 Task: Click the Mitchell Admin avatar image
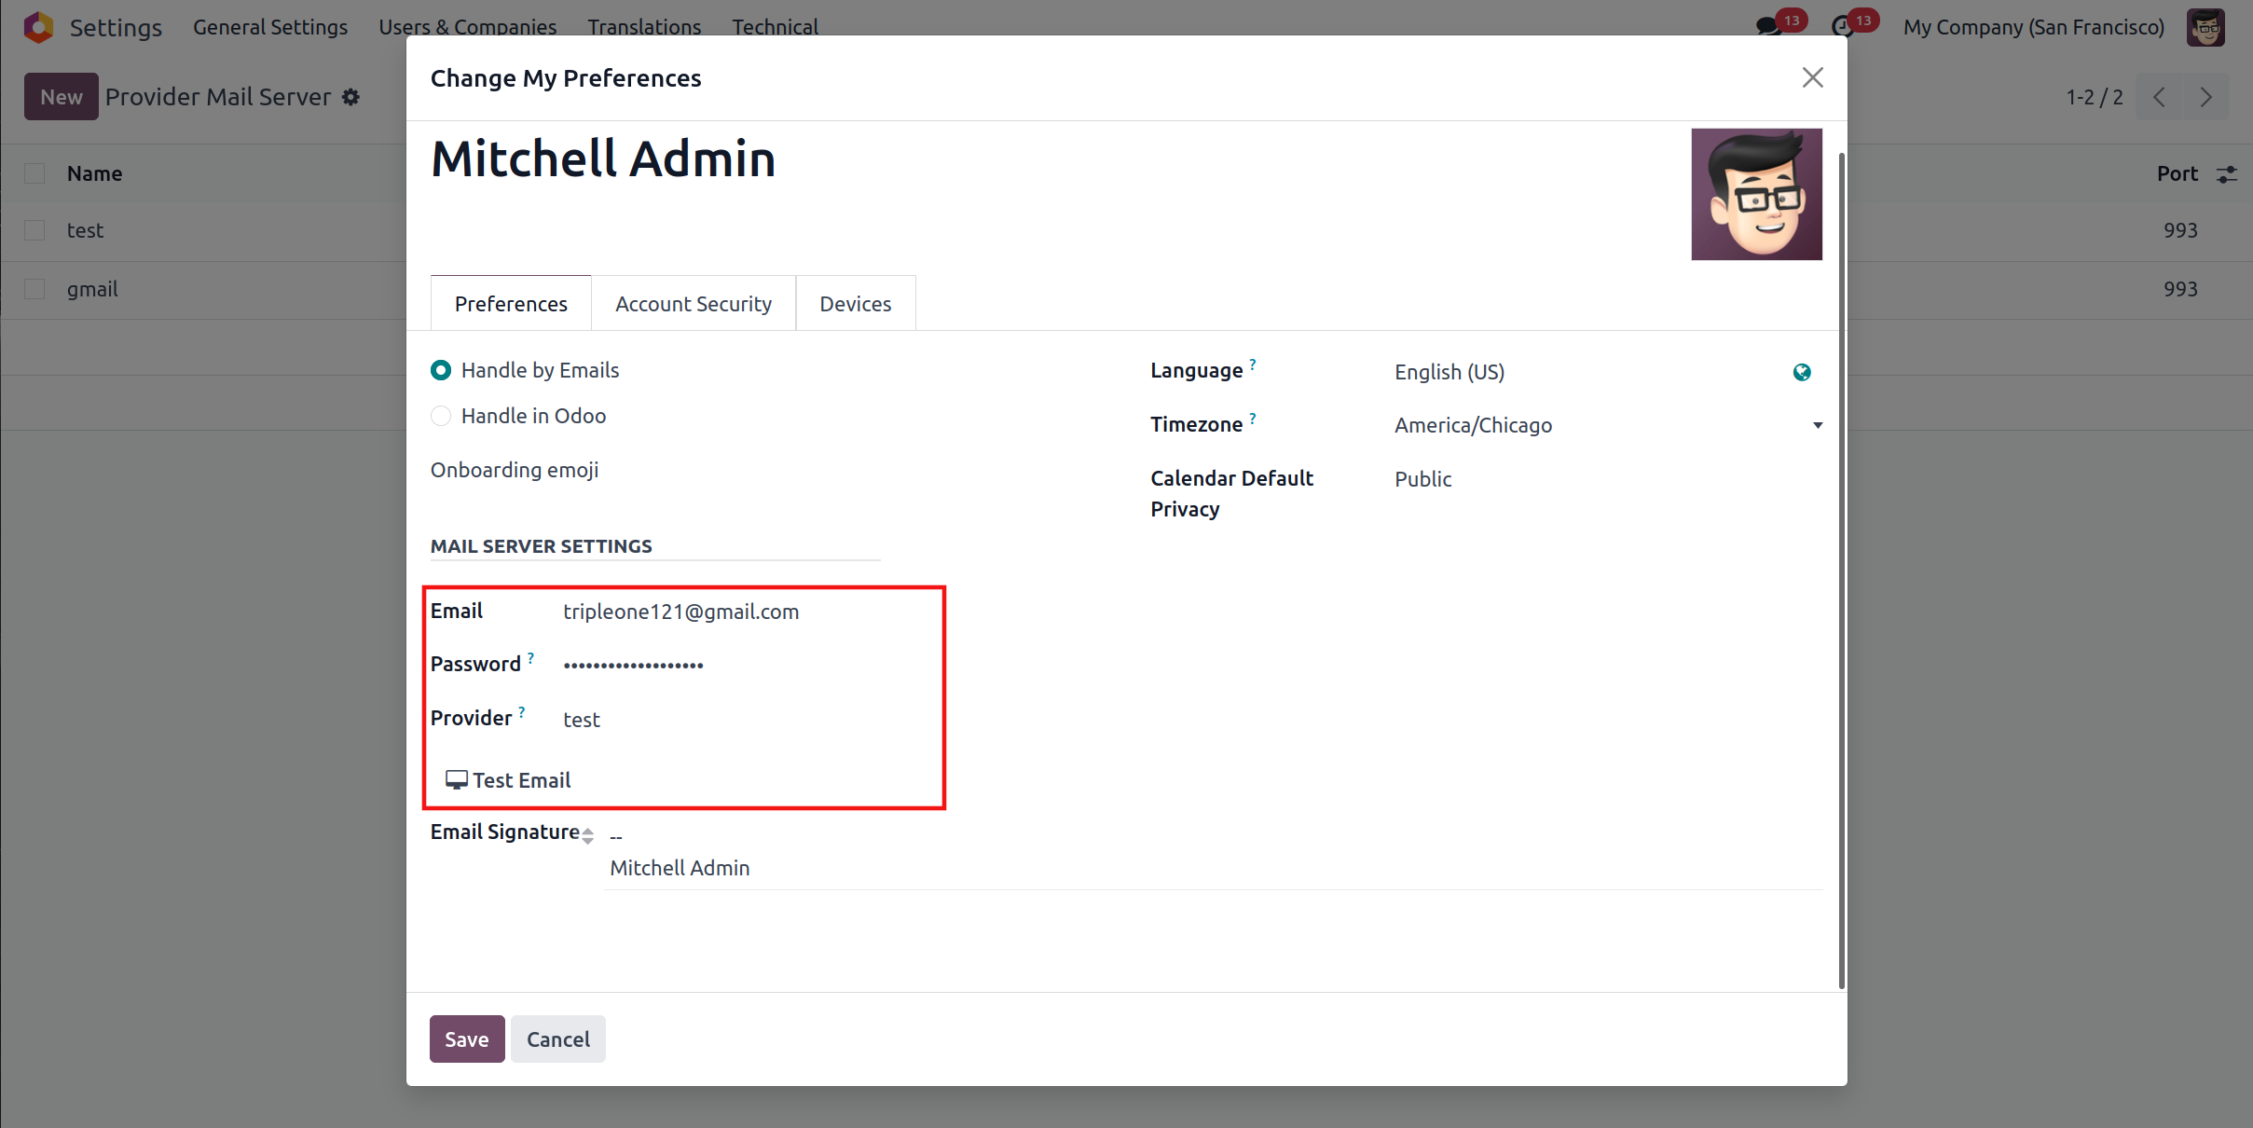[x=1756, y=194]
